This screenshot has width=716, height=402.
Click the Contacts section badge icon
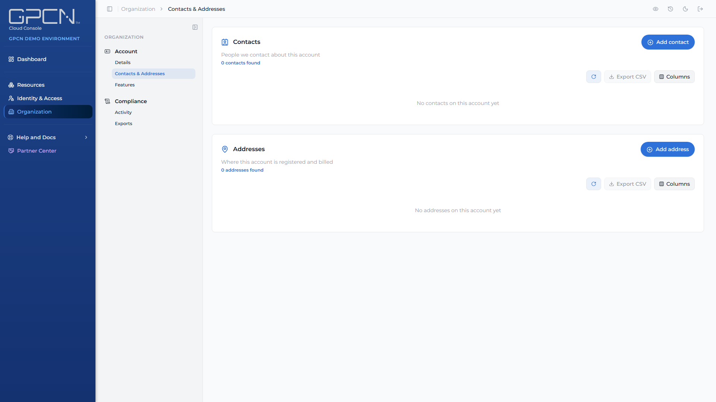pyautogui.click(x=225, y=42)
